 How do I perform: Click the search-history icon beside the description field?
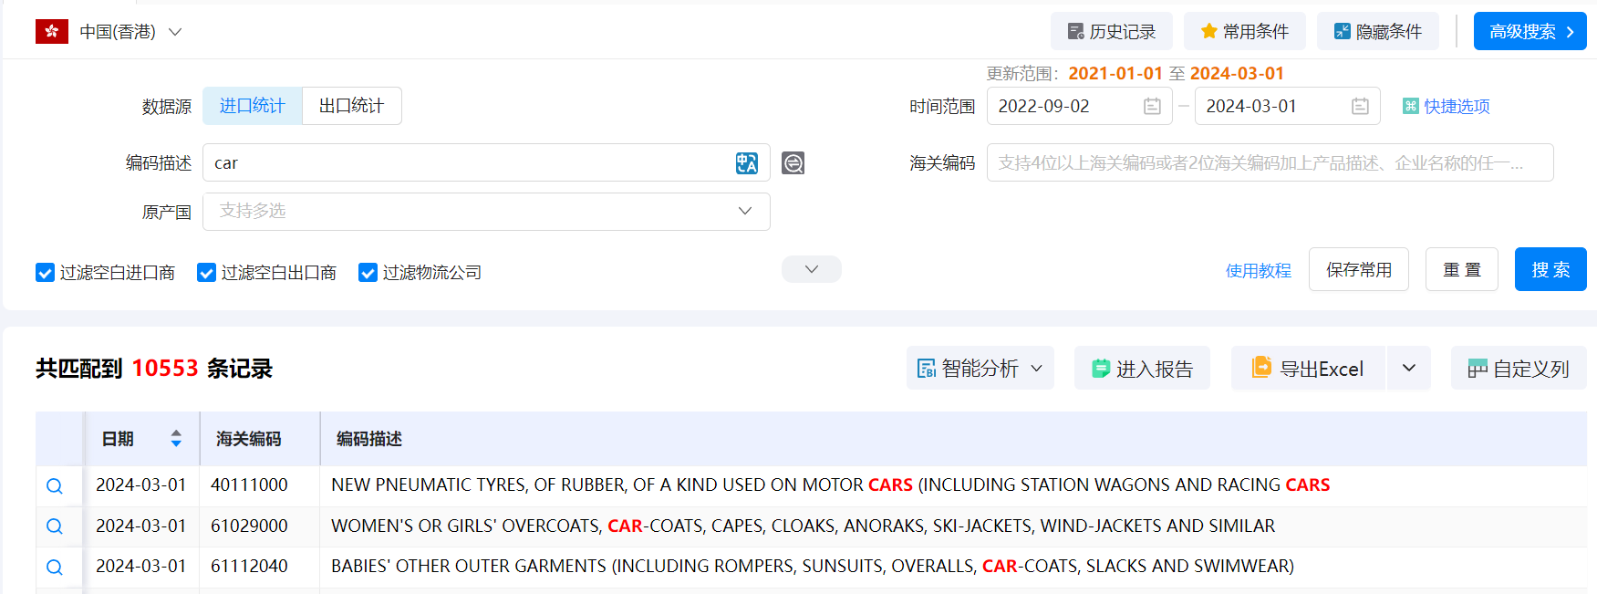coord(793,163)
